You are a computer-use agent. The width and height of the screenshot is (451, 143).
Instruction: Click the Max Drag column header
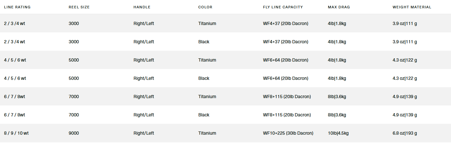(x=339, y=7)
